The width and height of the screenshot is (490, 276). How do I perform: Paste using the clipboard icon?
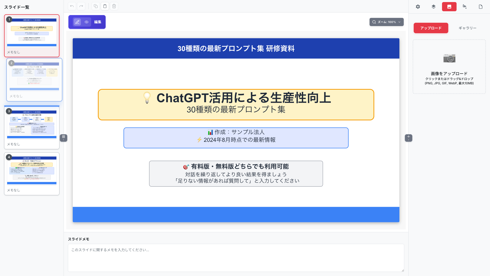pyautogui.click(x=105, y=6)
